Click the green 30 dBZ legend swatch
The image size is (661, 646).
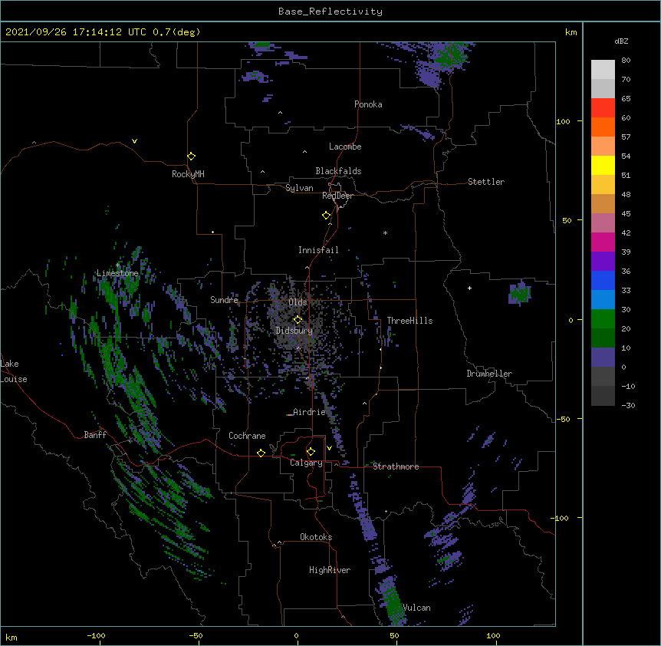[x=603, y=319]
